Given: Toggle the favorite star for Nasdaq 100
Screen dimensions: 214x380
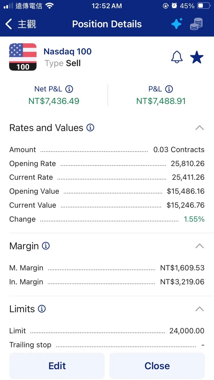Looking at the screenshot, I should coord(197,57).
